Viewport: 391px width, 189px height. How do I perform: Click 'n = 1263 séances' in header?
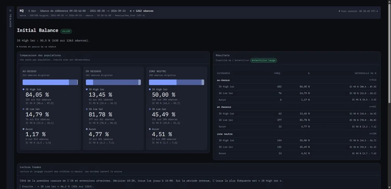(142, 11)
